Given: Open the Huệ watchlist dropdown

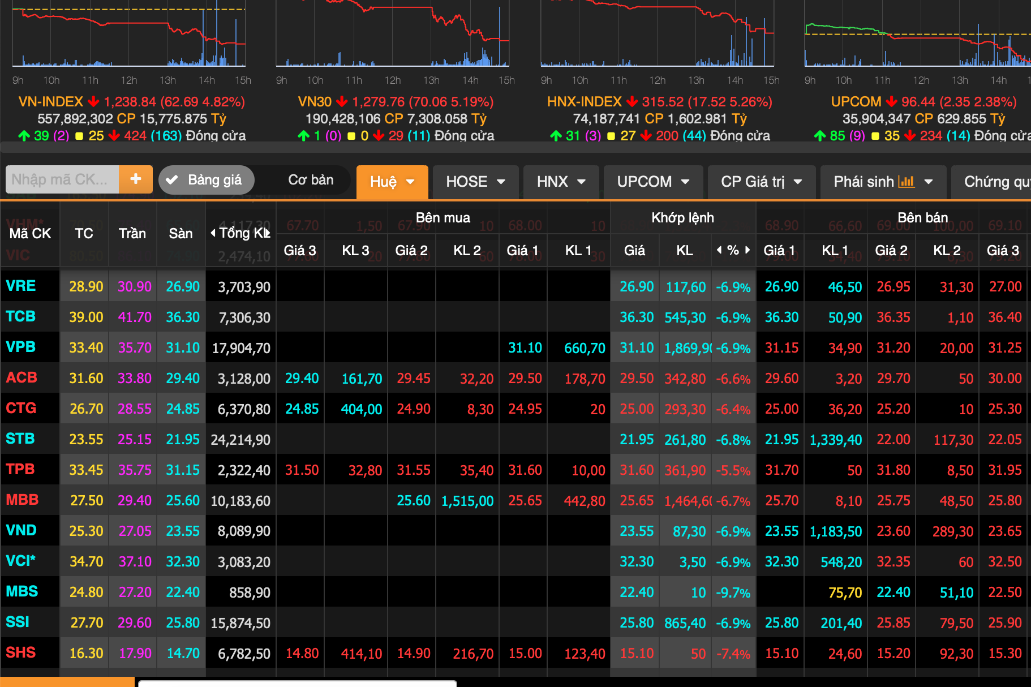Looking at the screenshot, I should 392,182.
